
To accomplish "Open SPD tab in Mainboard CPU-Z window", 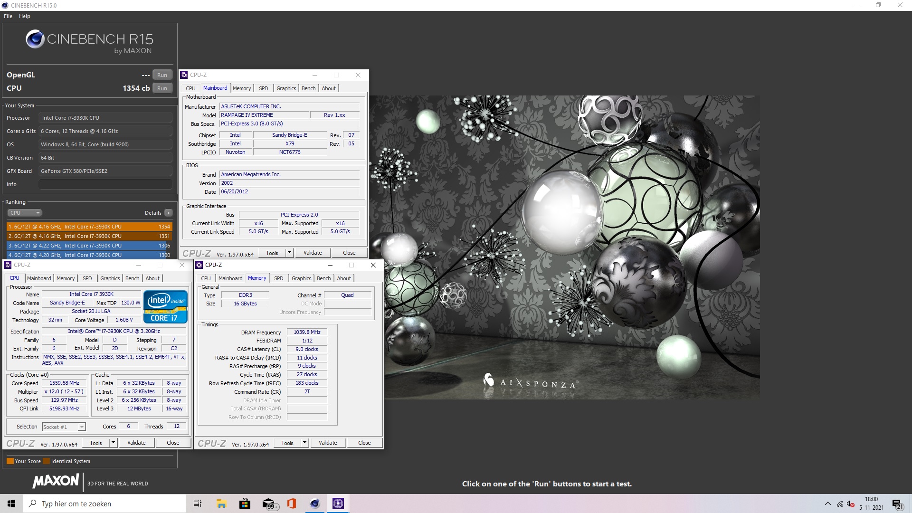I will (263, 88).
